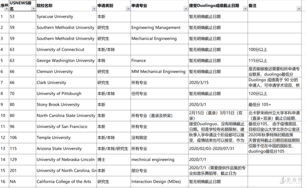This screenshot has width=306, height=188.
Task: Open the Duolingo成绩截止日期 filter dropdown
Action: tap(245, 9)
